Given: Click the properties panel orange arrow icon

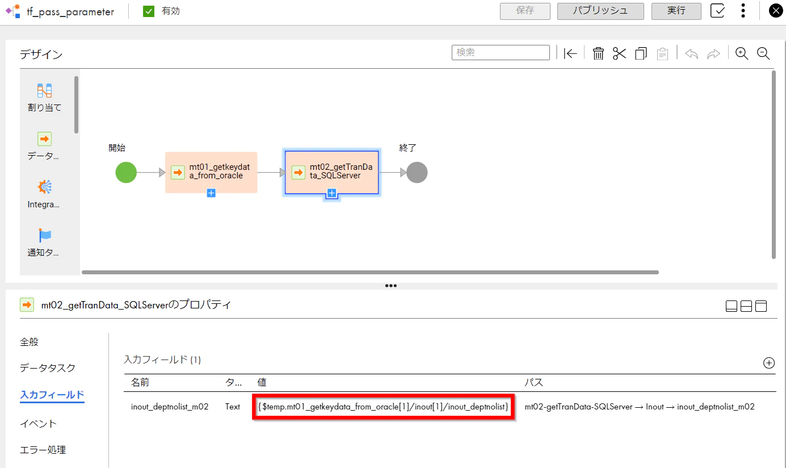Looking at the screenshot, I should tap(27, 305).
